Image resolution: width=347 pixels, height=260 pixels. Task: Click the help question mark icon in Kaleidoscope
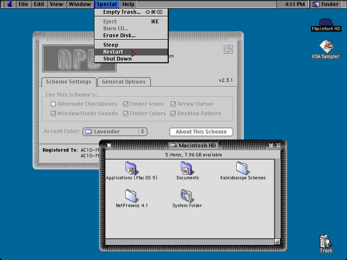pyautogui.click(x=228, y=49)
